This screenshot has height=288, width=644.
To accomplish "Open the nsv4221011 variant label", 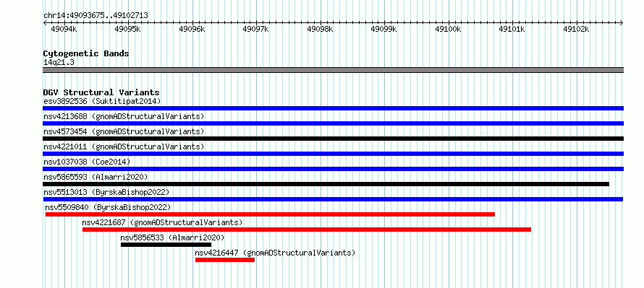I will pyautogui.click(x=124, y=147).
